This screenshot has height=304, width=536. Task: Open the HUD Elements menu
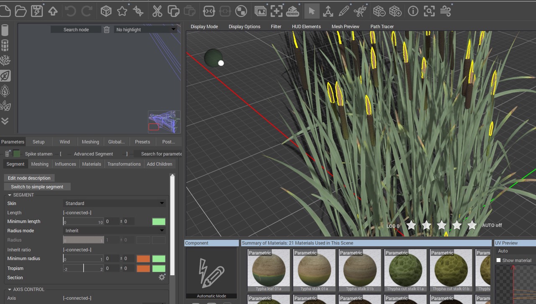click(306, 26)
